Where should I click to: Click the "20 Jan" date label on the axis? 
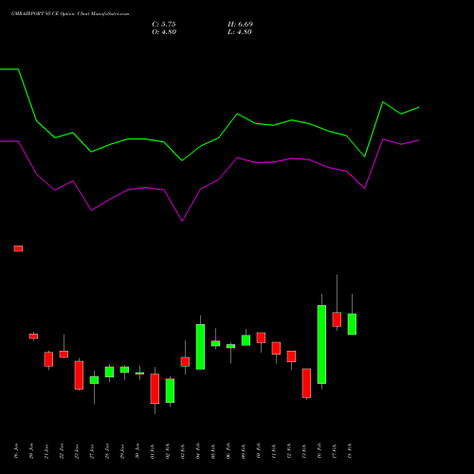31,451
